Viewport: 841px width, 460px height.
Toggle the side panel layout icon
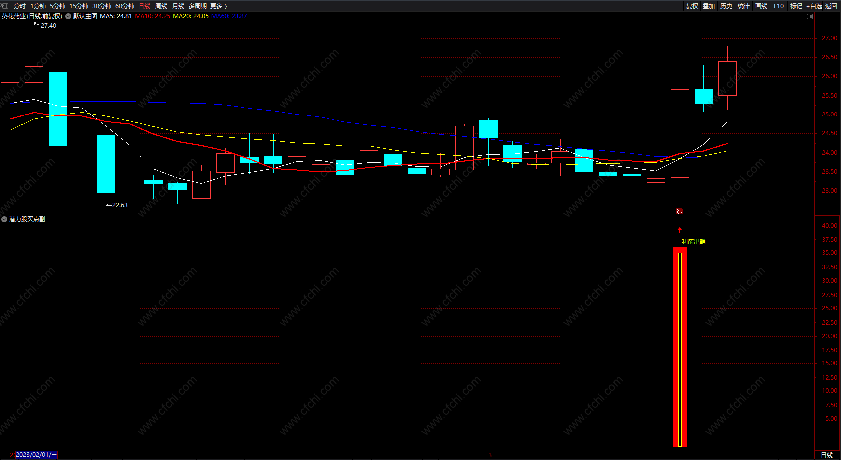pyautogui.click(x=810, y=16)
